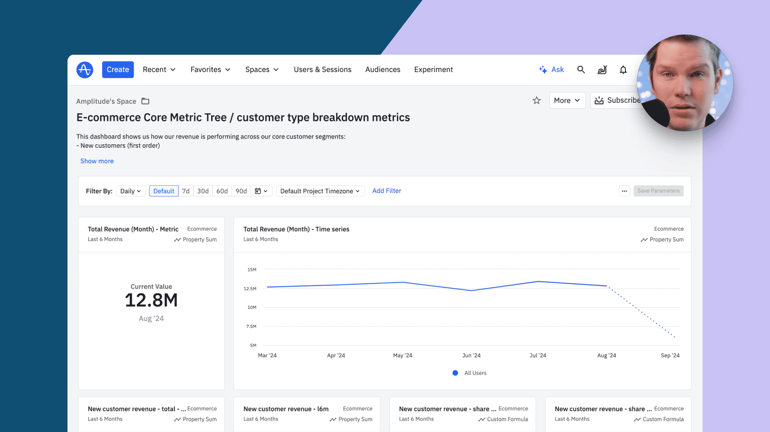Viewport: 770px width, 432px height.
Task: Open the Users & Sessions menu
Action: (322, 70)
